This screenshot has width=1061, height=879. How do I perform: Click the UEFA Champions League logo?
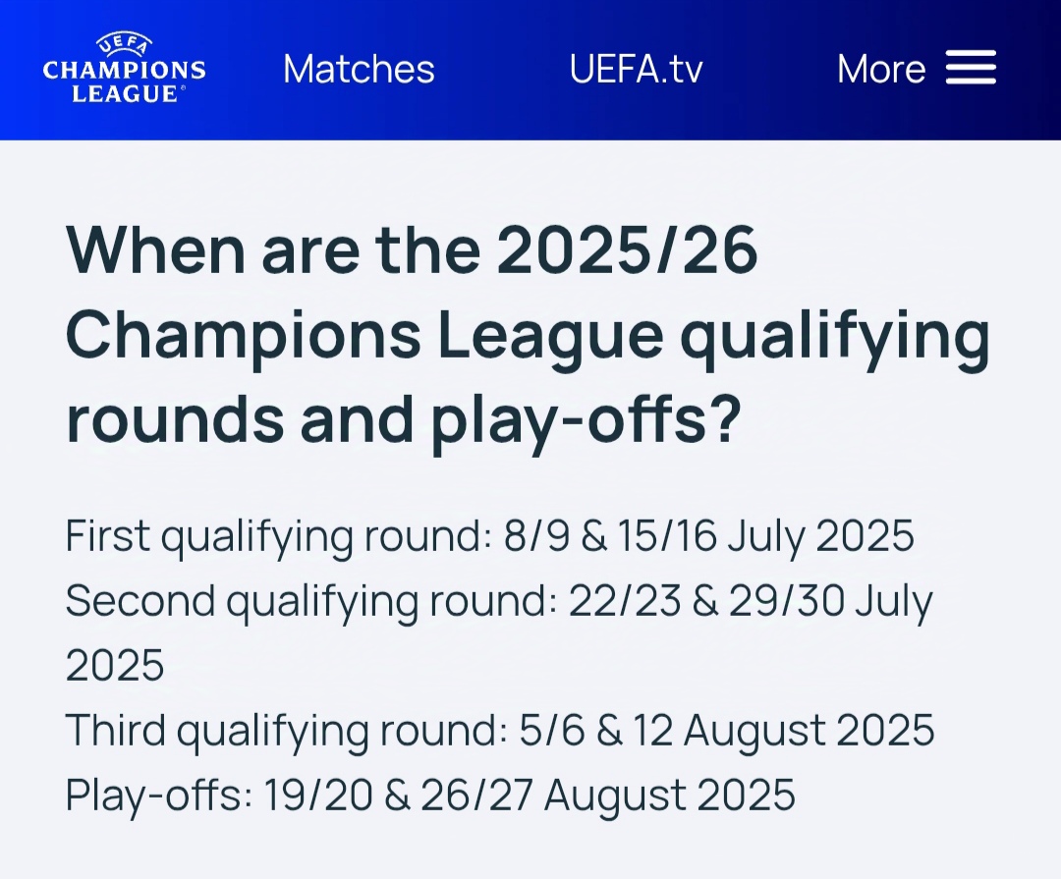pyautogui.click(x=124, y=68)
